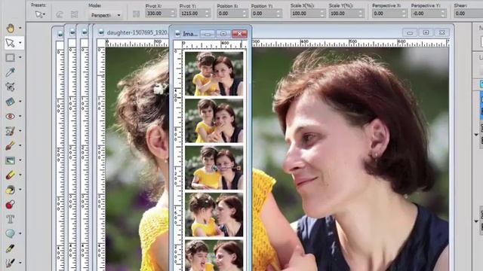Select the Eraser tool
This screenshot has height=271, width=483.
[10, 175]
